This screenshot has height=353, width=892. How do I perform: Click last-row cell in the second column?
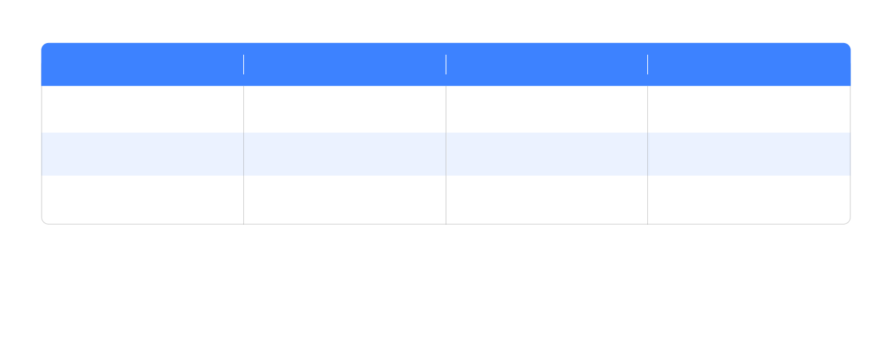(345, 199)
